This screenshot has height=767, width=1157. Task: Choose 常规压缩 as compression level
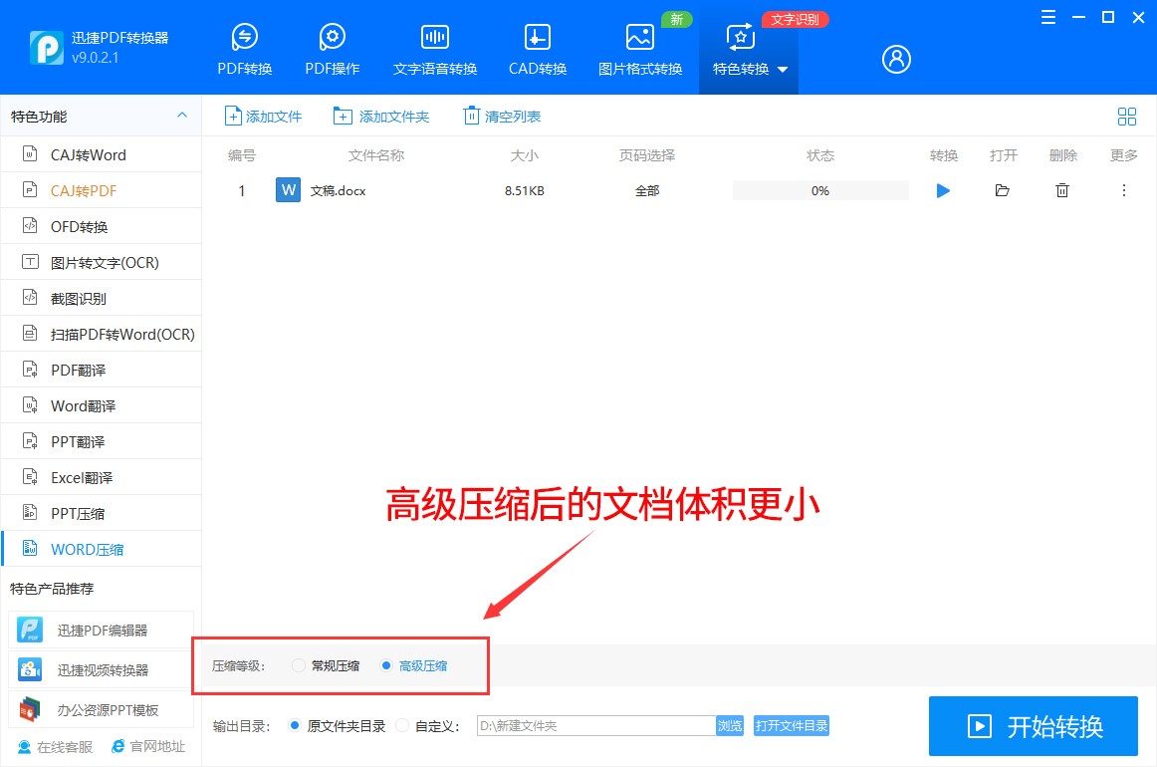point(326,665)
